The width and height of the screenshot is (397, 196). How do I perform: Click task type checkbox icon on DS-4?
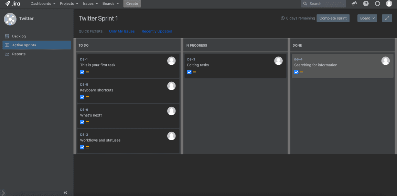click(x=296, y=72)
